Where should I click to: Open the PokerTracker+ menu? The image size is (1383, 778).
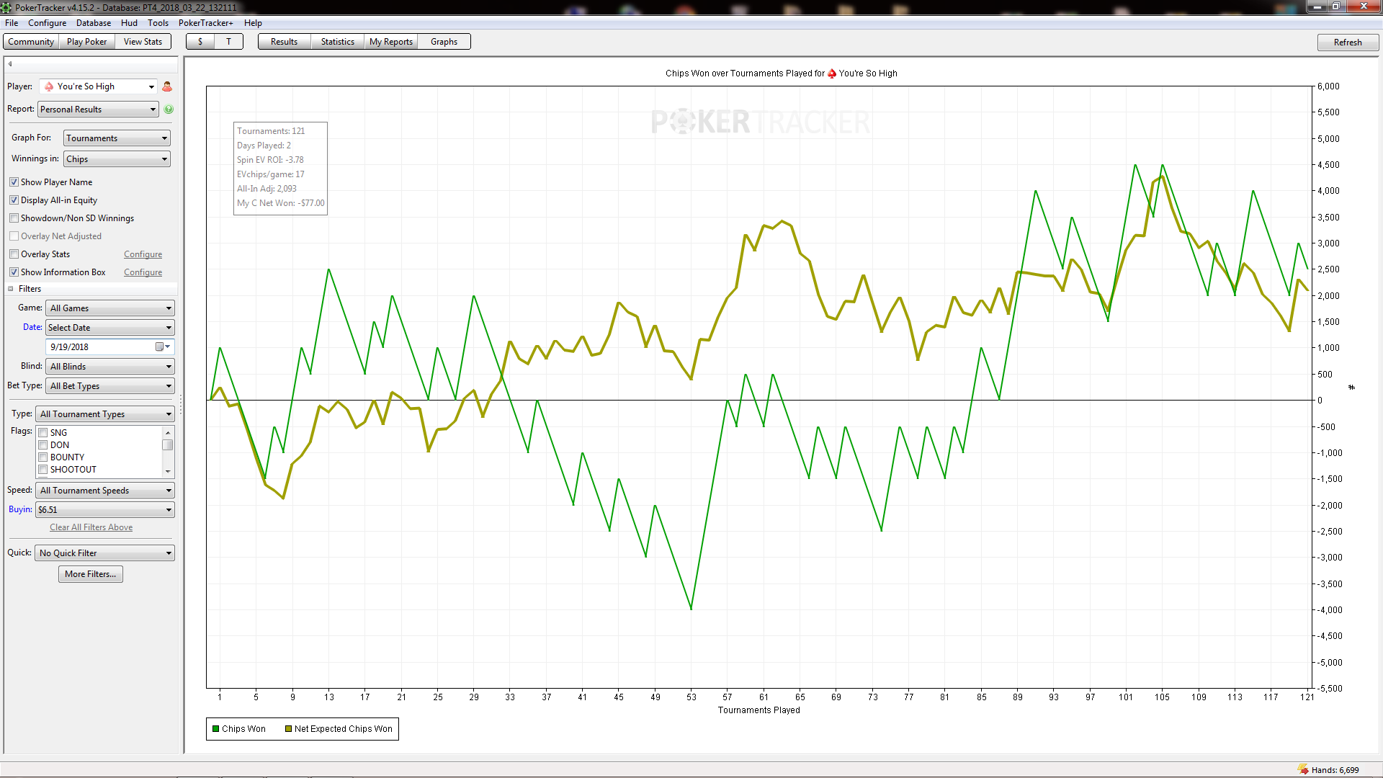[x=206, y=23]
